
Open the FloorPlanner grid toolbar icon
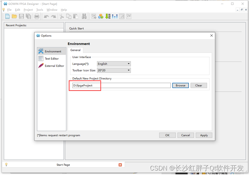[122, 16]
